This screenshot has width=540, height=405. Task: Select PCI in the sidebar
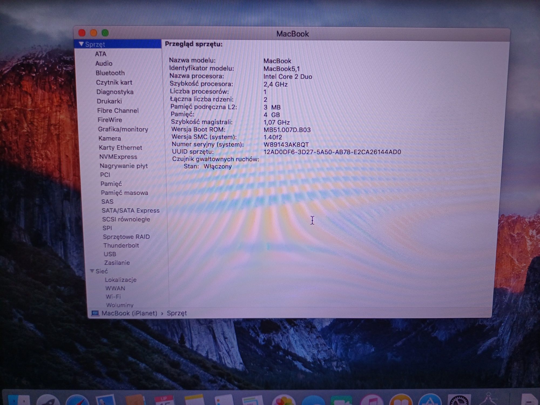coord(105,175)
